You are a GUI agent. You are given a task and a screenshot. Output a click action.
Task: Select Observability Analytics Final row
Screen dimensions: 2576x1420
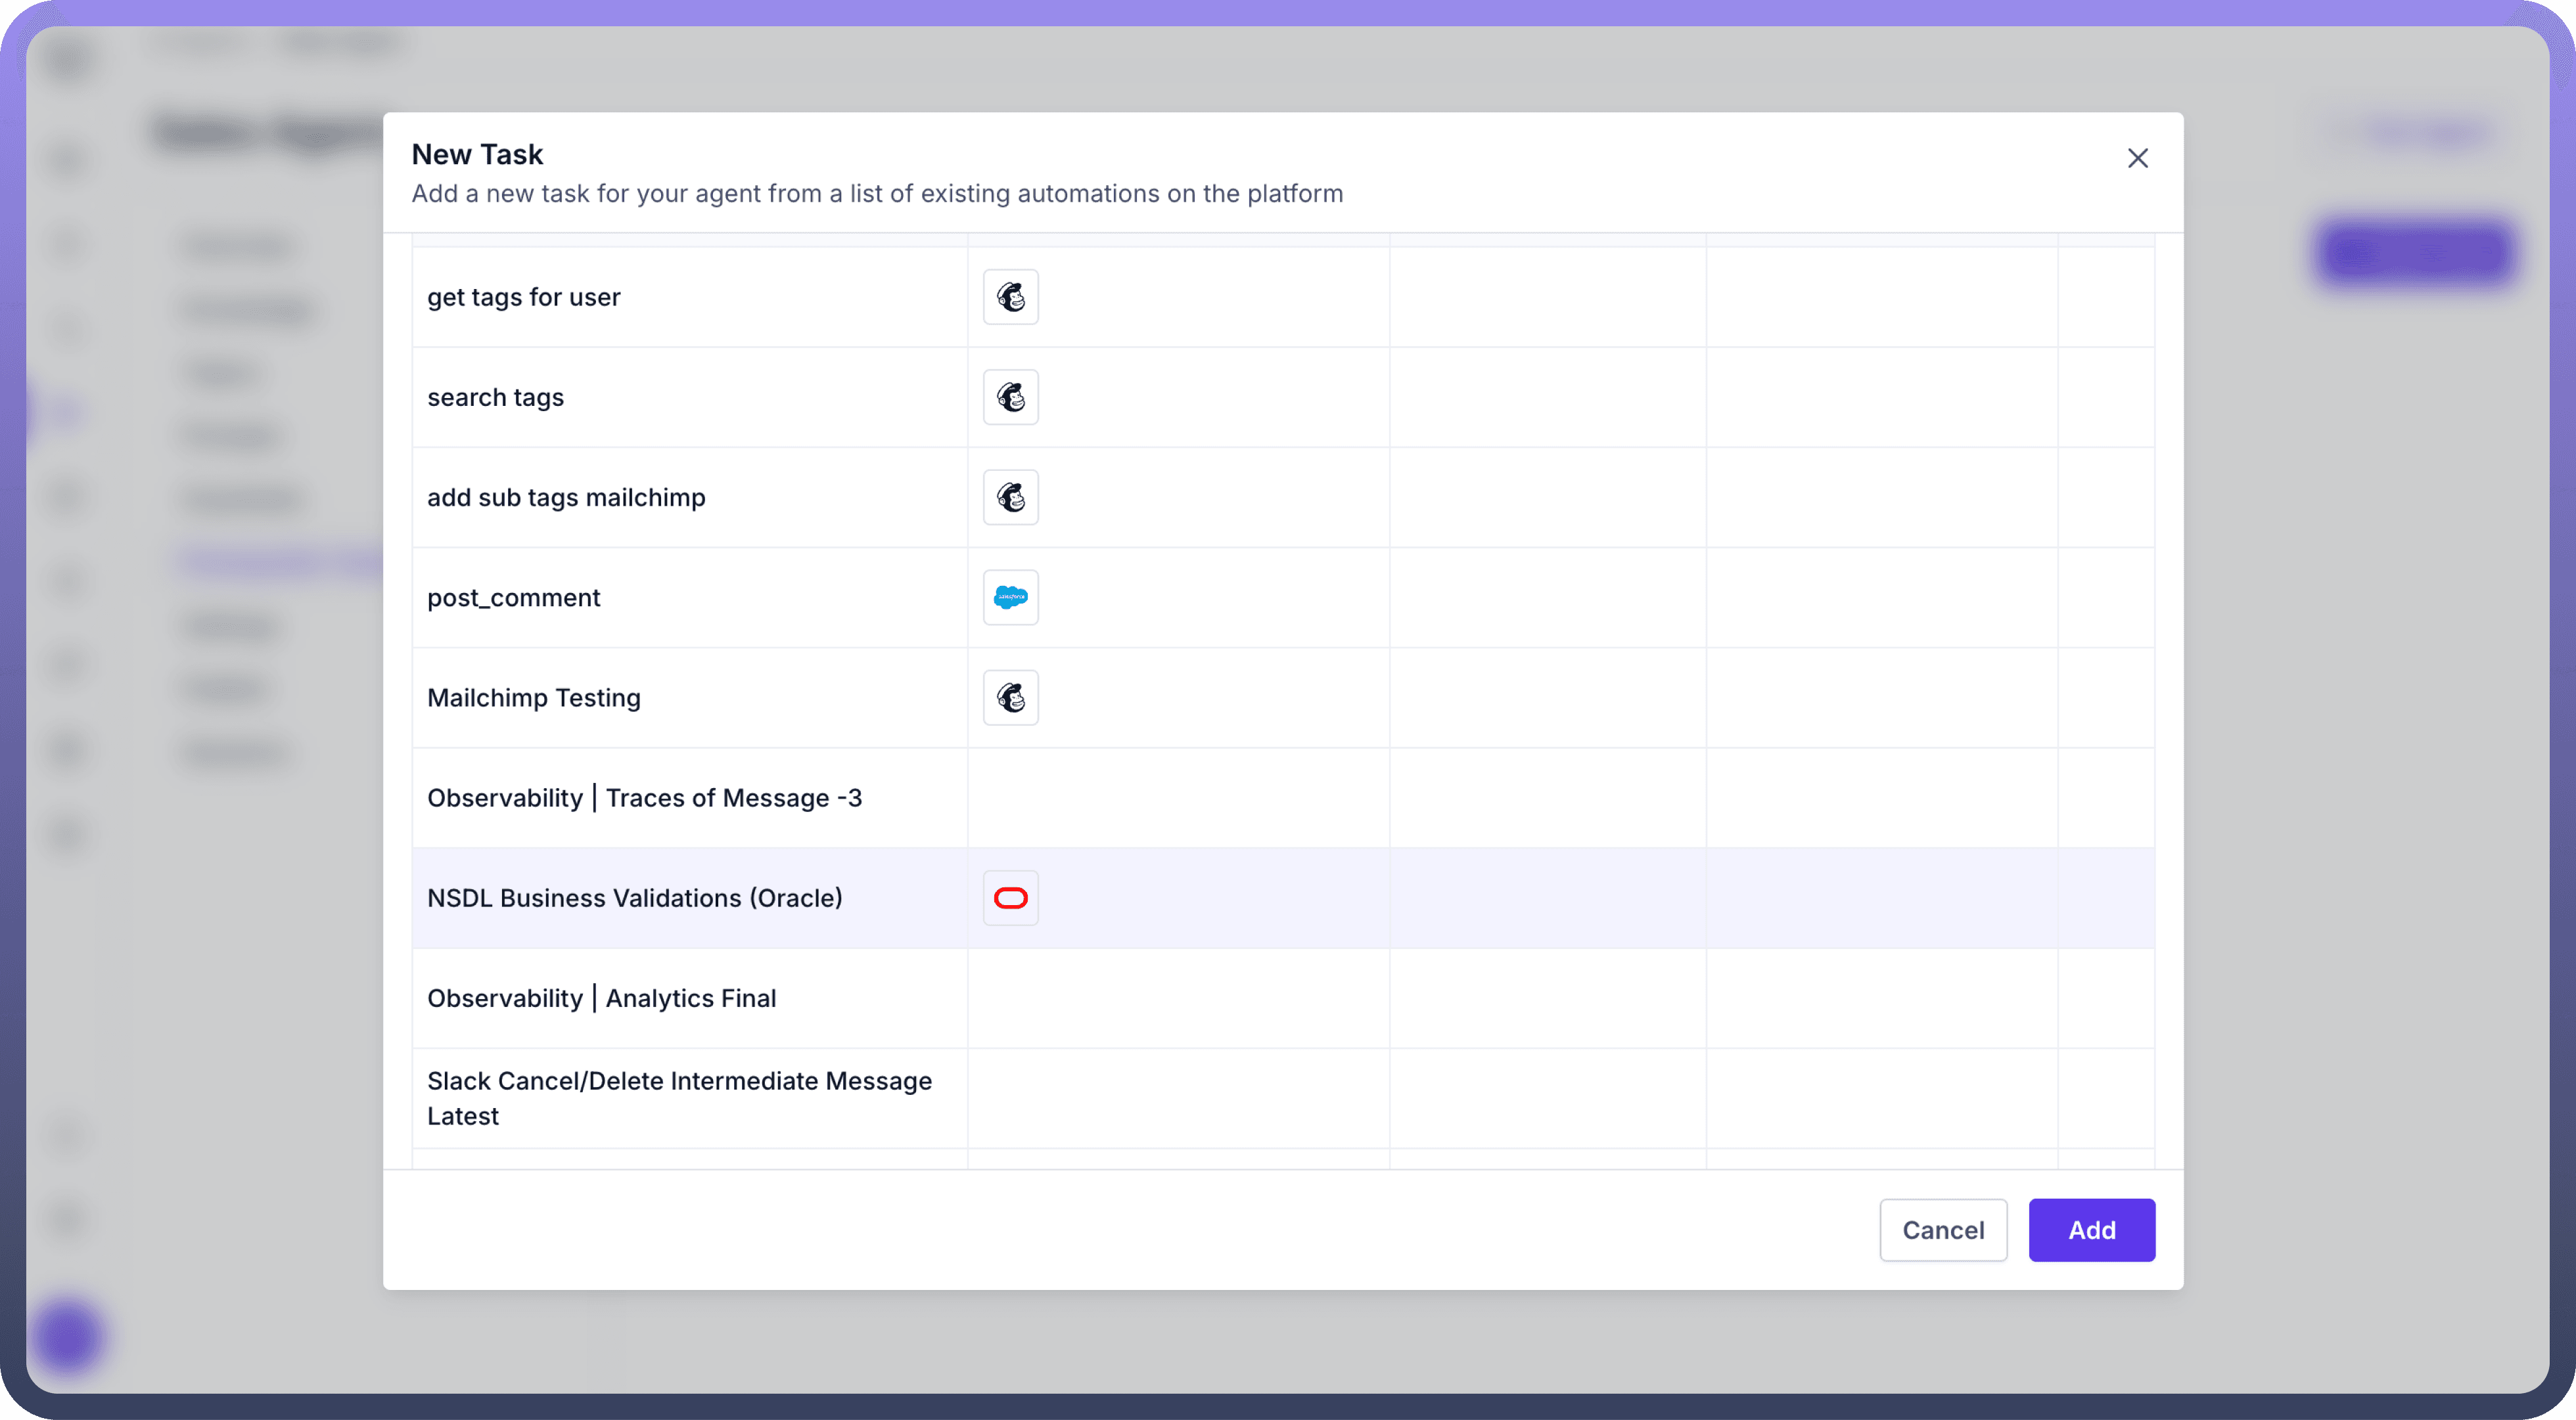(x=601, y=997)
